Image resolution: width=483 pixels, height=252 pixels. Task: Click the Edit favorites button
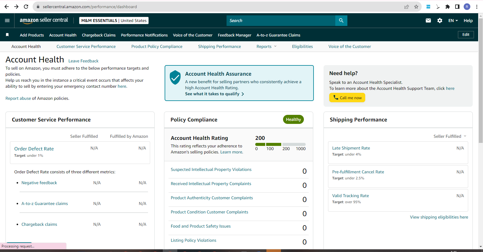coord(466,35)
